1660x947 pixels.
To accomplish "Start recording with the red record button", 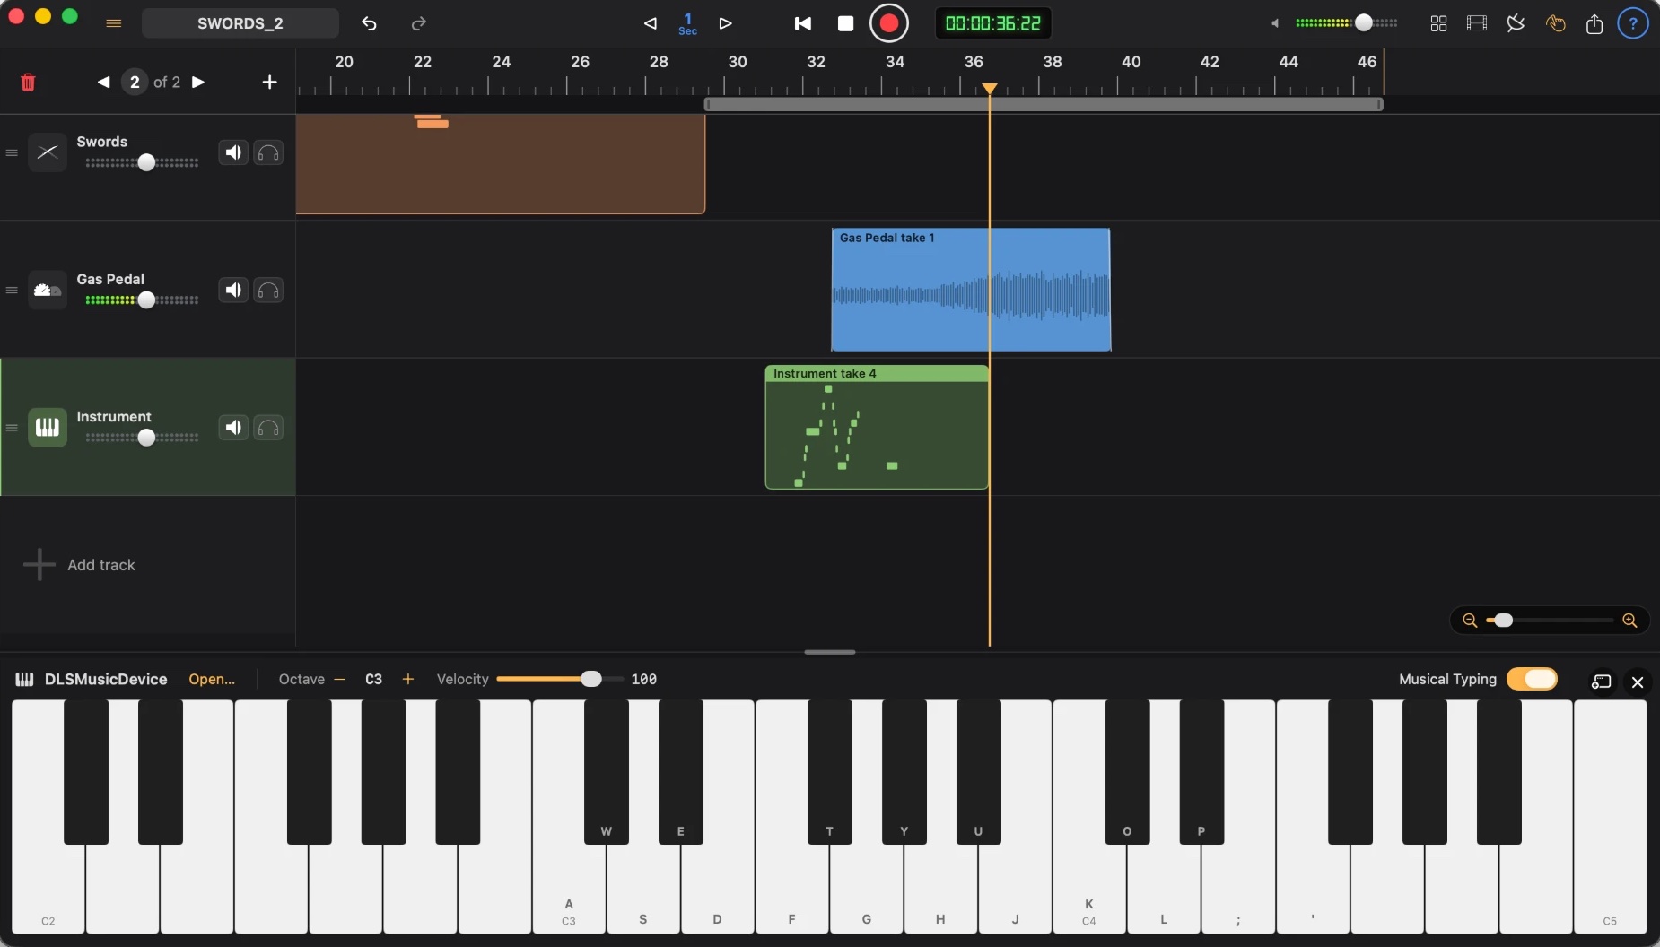I will tap(889, 23).
